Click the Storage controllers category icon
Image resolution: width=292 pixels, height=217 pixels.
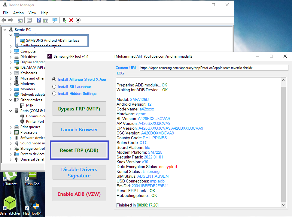(17, 149)
